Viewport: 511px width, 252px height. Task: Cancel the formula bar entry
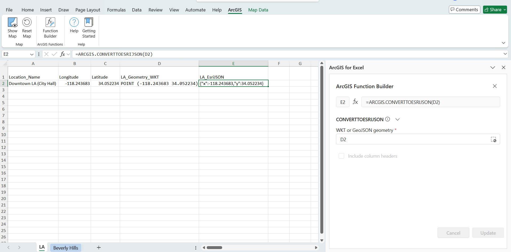[x=46, y=54]
